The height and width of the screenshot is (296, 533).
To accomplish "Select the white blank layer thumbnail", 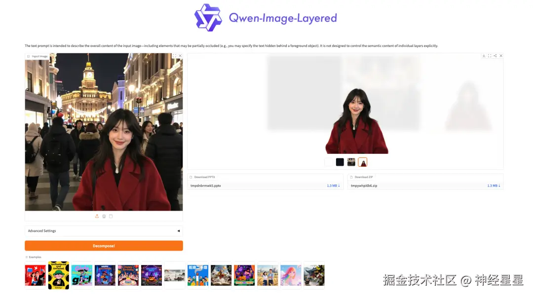I will [x=328, y=162].
